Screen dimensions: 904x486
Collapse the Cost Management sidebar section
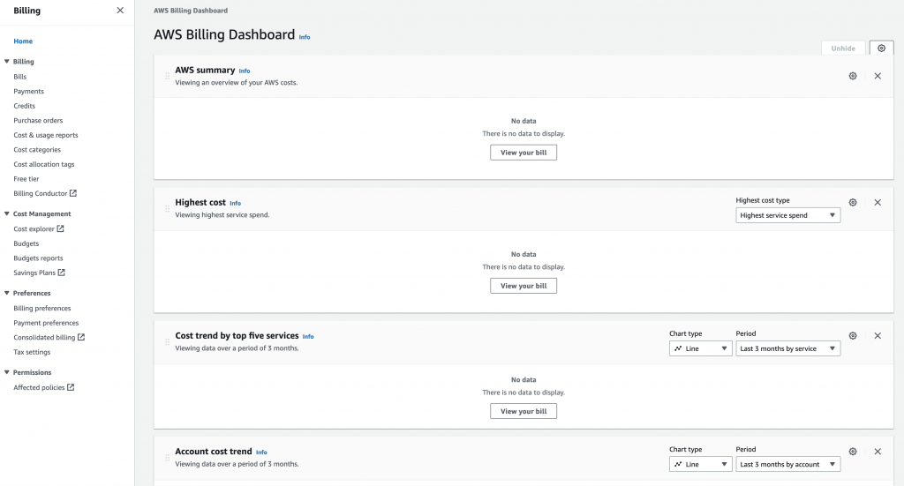pyautogui.click(x=7, y=213)
